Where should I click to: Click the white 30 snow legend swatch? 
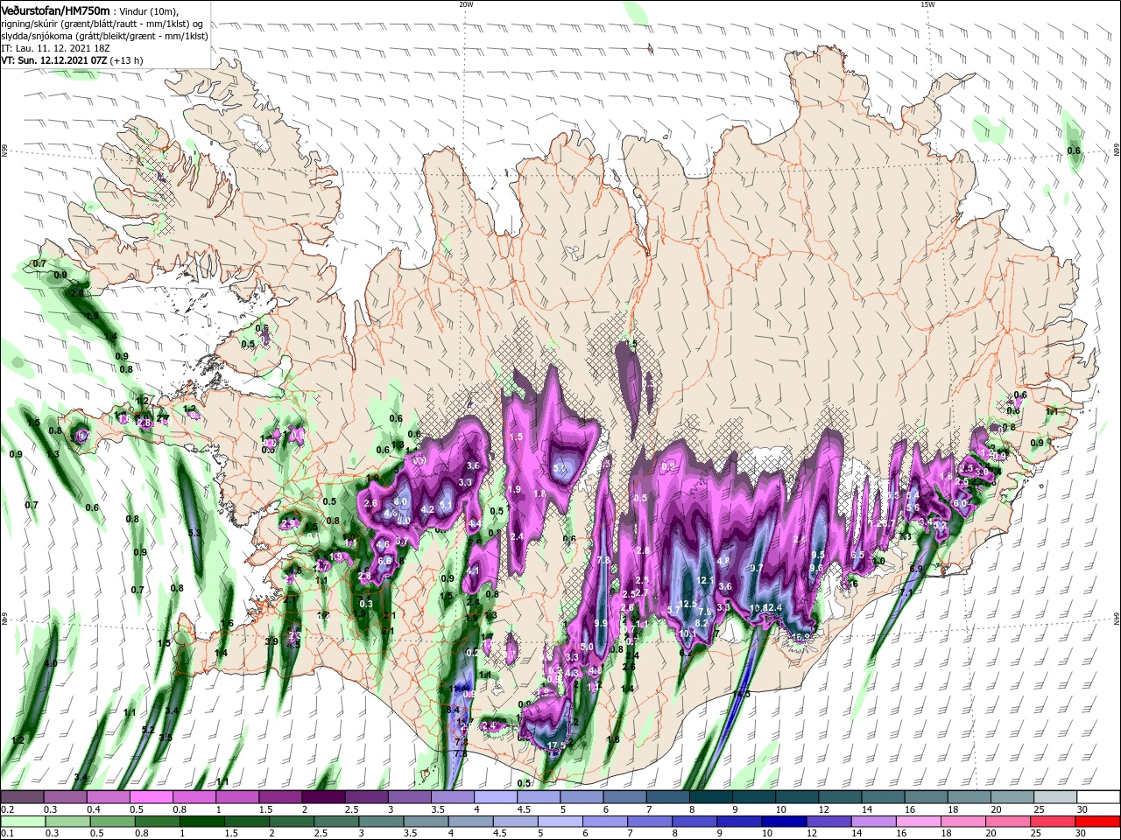[x=1096, y=797]
